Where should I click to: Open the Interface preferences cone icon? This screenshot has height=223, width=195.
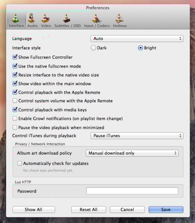coord(16,18)
